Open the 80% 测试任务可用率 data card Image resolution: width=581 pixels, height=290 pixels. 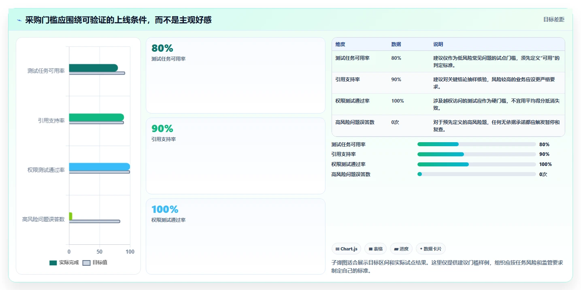click(x=235, y=75)
